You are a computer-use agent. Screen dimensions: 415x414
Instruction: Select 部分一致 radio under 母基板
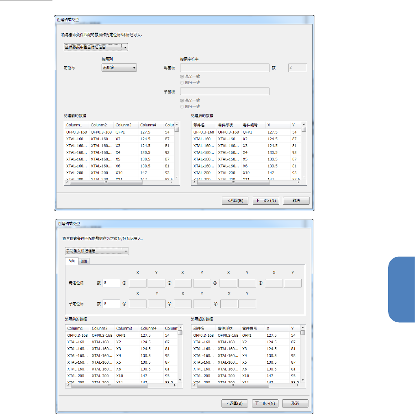tap(182, 82)
